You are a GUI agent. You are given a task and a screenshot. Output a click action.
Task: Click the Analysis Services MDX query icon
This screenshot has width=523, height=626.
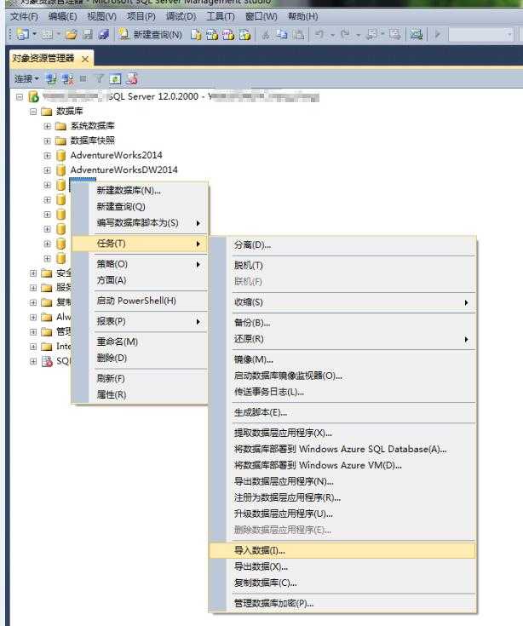pos(212,35)
